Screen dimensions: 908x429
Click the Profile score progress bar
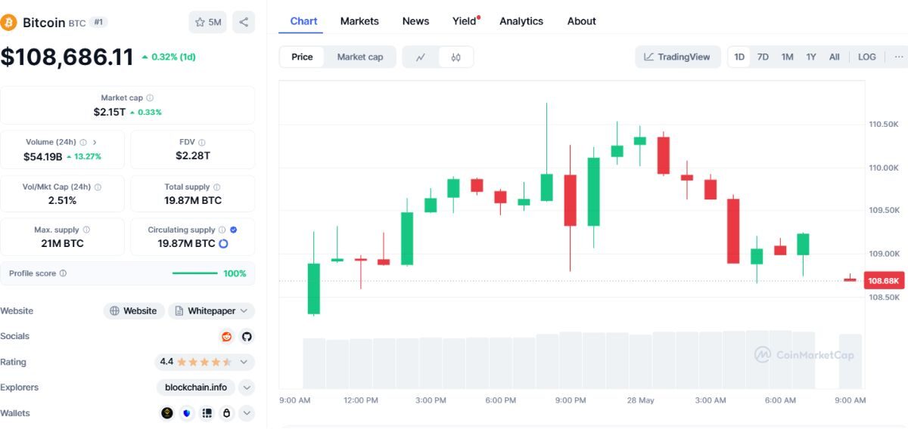(195, 273)
